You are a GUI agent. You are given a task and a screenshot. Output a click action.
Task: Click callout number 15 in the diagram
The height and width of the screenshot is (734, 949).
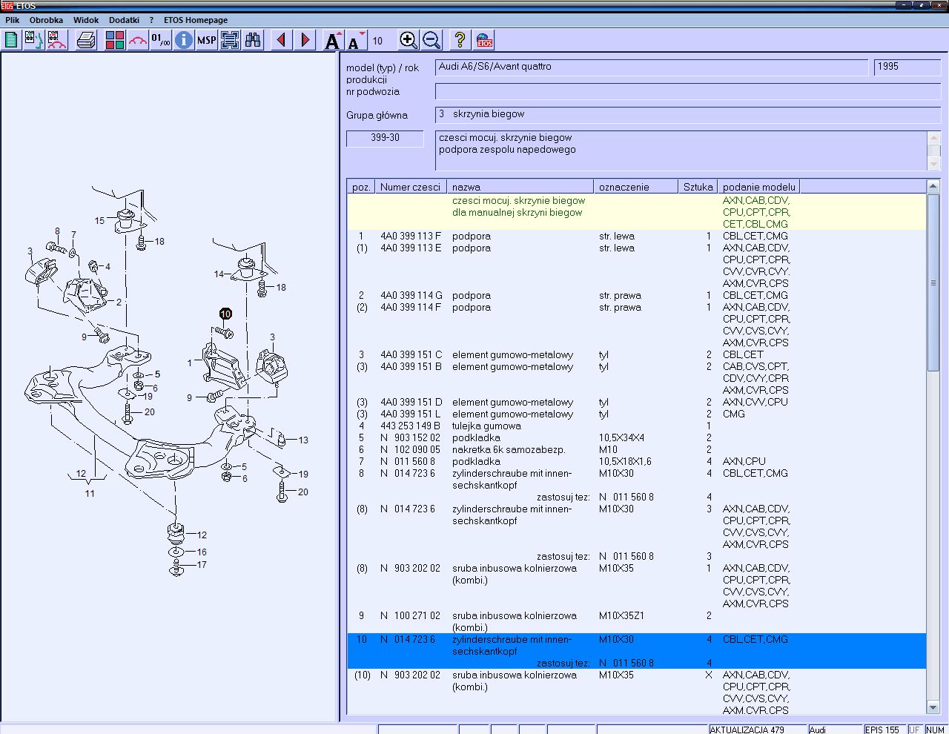pos(99,221)
